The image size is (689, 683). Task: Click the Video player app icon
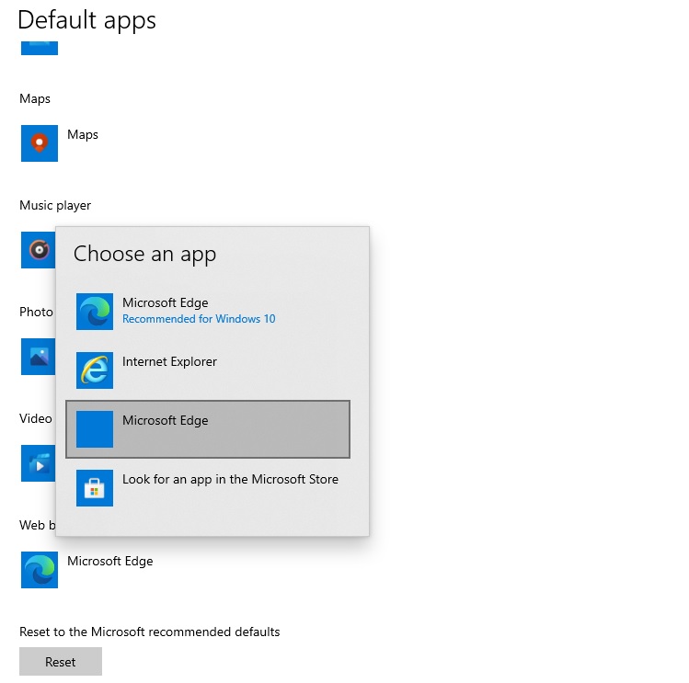pyautogui.click(x=39, y=463)
